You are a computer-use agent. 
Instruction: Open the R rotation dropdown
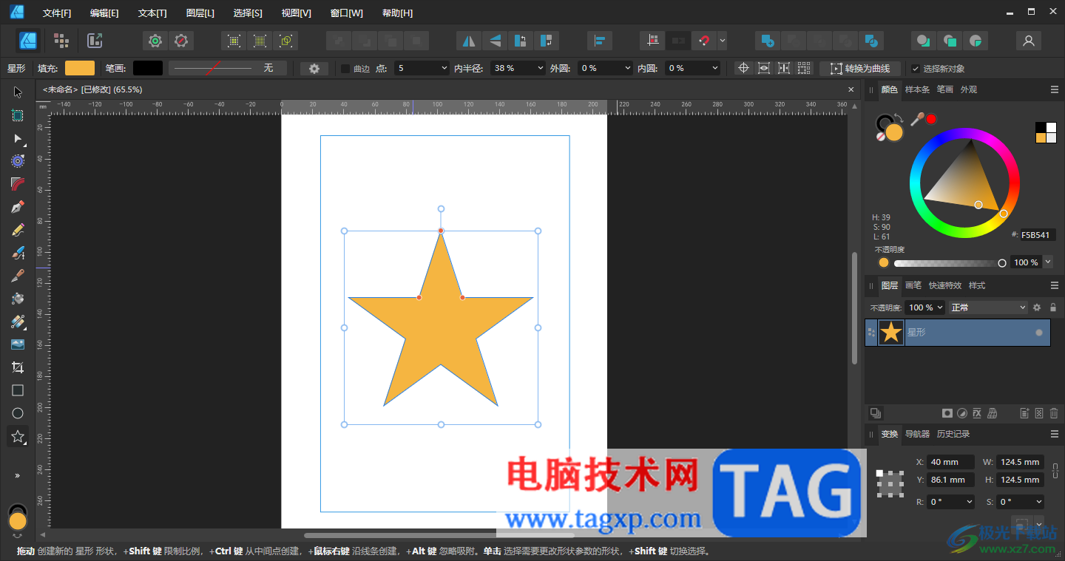point(951,502)
